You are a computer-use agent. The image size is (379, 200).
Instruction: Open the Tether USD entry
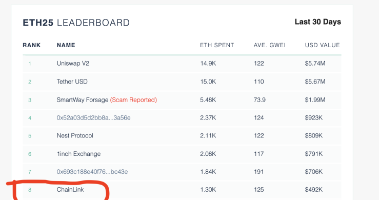tap(72, 82)
